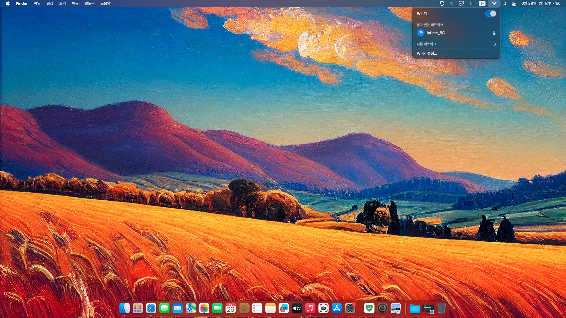
Task: Open Photos app in Dock
Action: pos(204,308)
